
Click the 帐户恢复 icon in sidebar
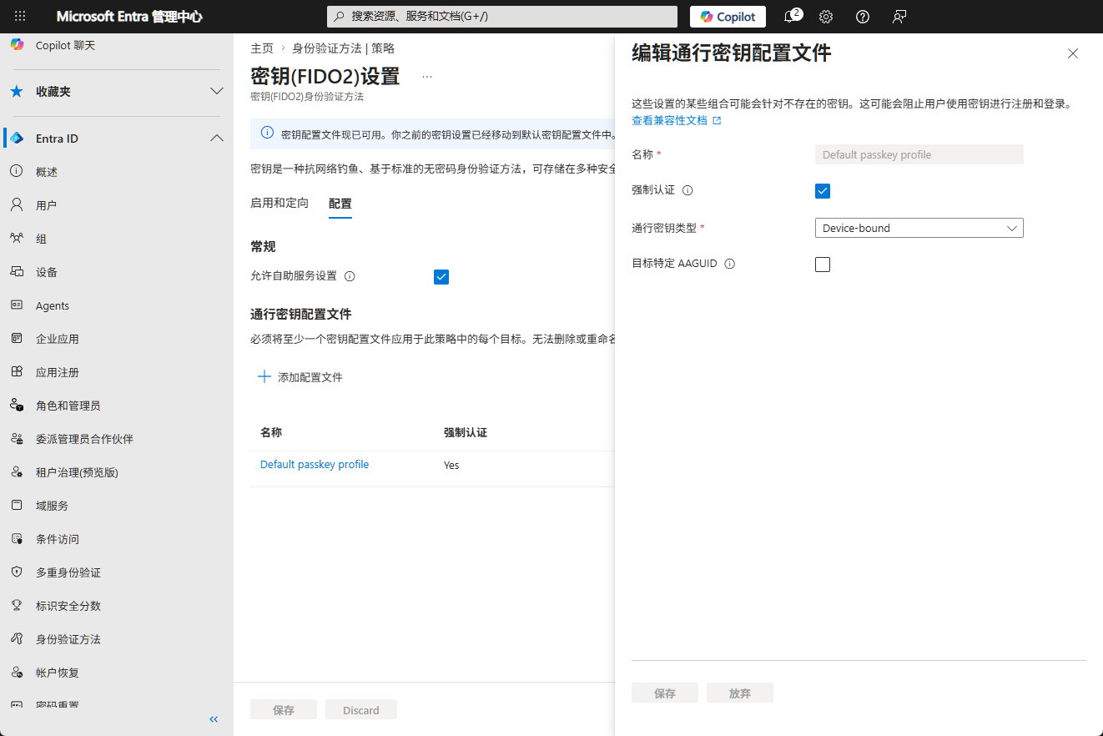17,673
